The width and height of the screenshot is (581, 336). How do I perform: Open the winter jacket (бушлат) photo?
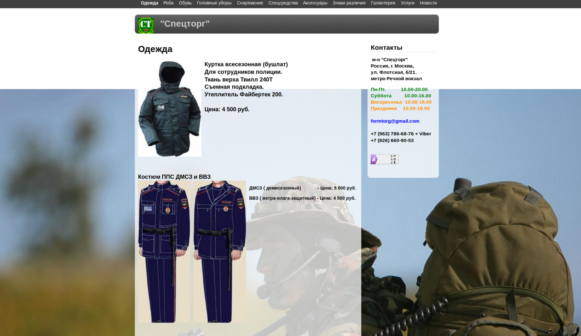pos(170,109)
